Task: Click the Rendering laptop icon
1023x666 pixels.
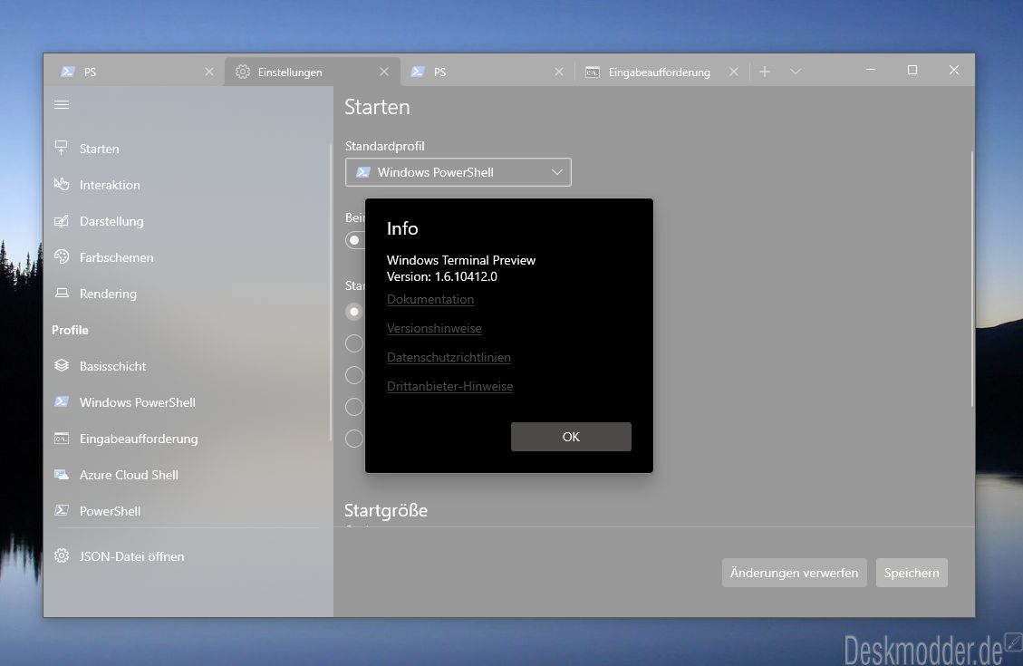Action: point(62,294)
